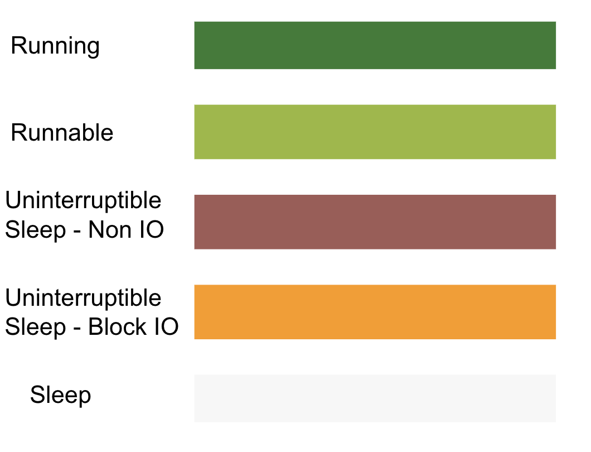Select the 'Sleep - Block IO' text line
The height and width of the screenshot is (452, 591).
click(91, 327)
